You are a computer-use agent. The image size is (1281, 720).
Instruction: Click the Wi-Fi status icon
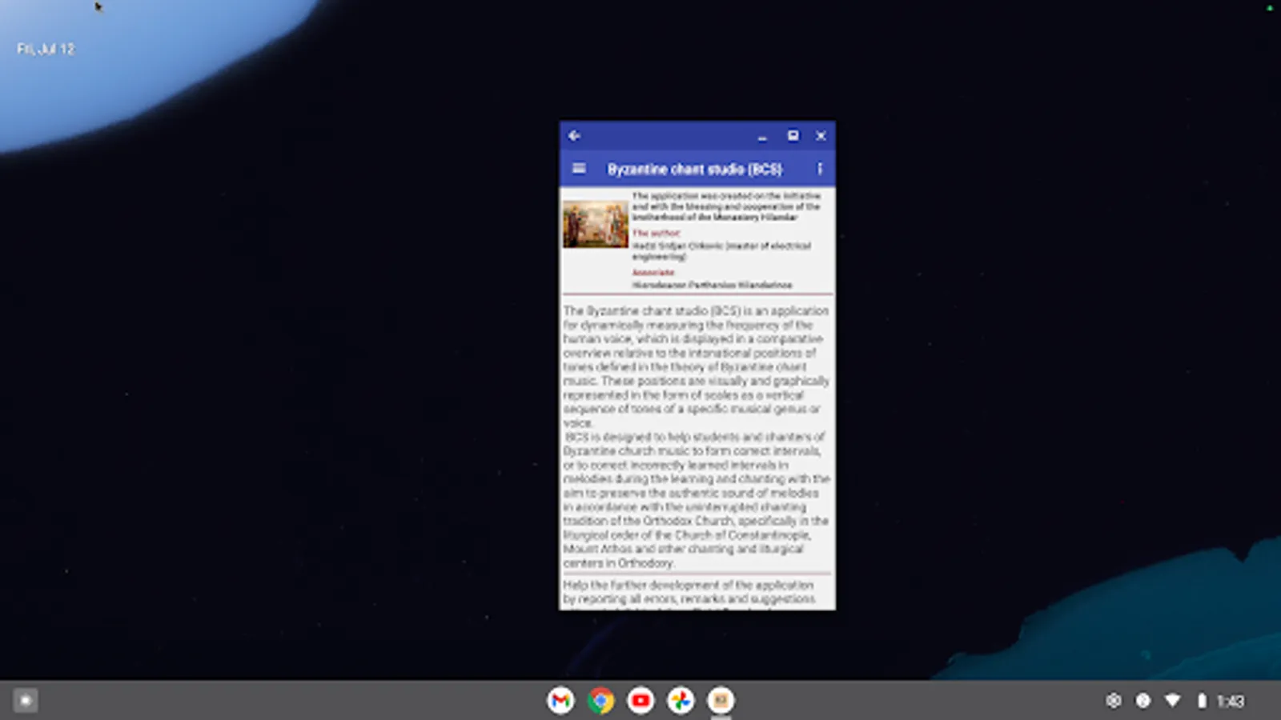pyautogui.click(x=1172, y=699)
